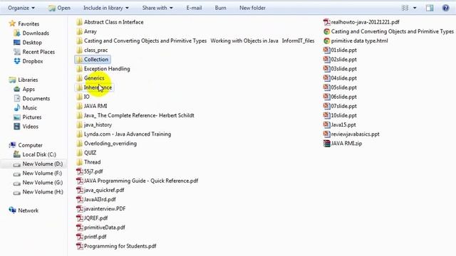Toggle the preview pane icon

point(430,8)
